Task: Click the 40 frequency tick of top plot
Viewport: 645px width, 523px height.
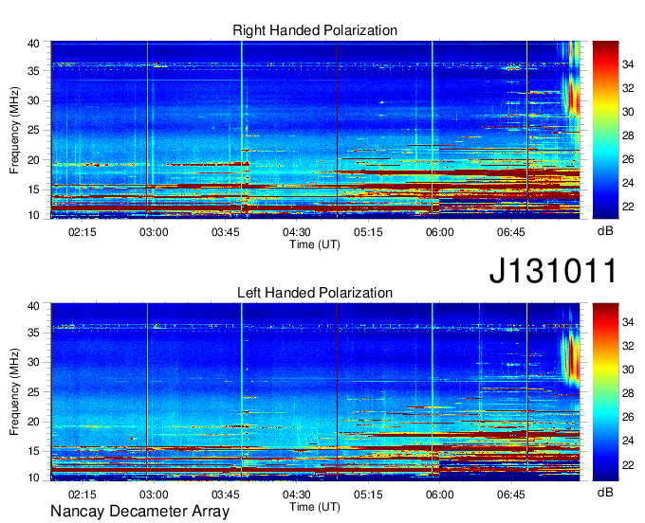Action: click(33, 44)
